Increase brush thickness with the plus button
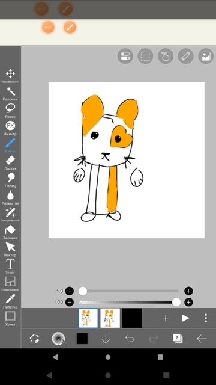The height and width of the screenshot is (385, 216). tap(188, 291)
